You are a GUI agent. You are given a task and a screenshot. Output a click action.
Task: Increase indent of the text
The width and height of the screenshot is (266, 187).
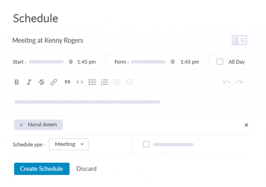click(129, 82)
